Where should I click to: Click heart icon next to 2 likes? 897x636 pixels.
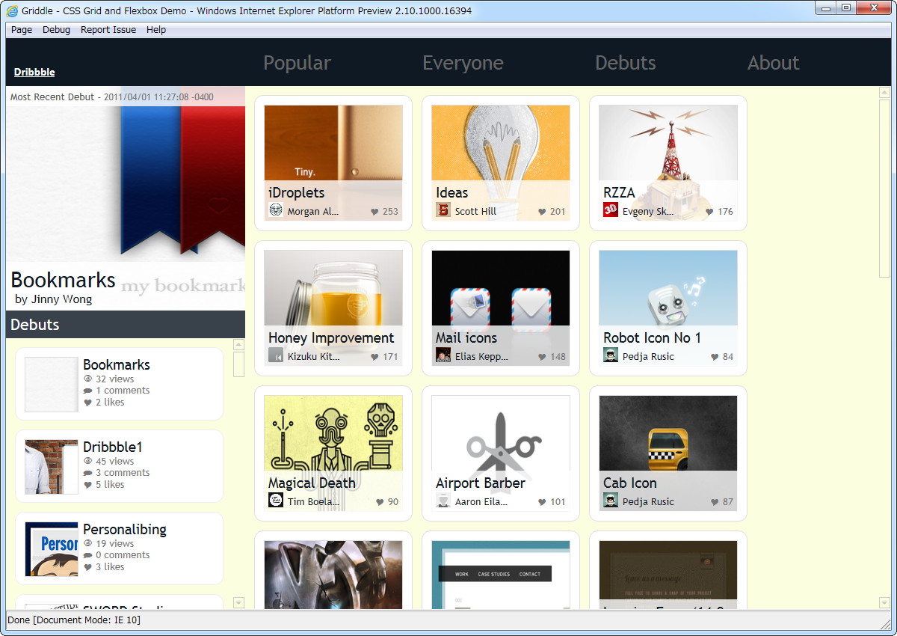click(88, 403)
